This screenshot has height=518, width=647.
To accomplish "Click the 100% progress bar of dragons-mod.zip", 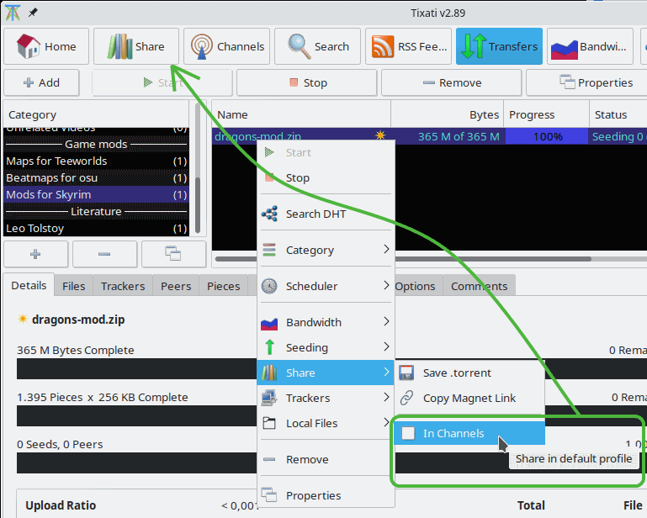I will coord(547,136).
